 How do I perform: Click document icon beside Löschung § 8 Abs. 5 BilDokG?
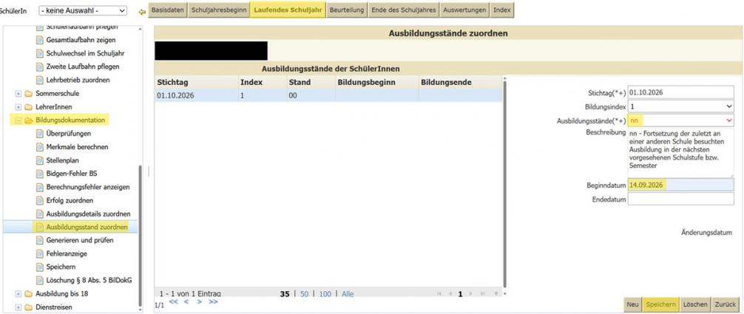(x=41, y=280)
